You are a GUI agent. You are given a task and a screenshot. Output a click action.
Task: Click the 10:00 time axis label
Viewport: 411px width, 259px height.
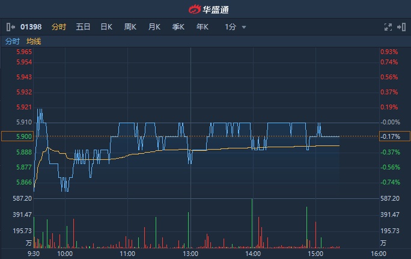[65, 254]
